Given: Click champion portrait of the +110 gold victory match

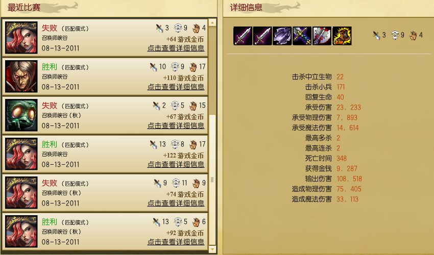Looking at the screenshot, I should click(21, 76).
